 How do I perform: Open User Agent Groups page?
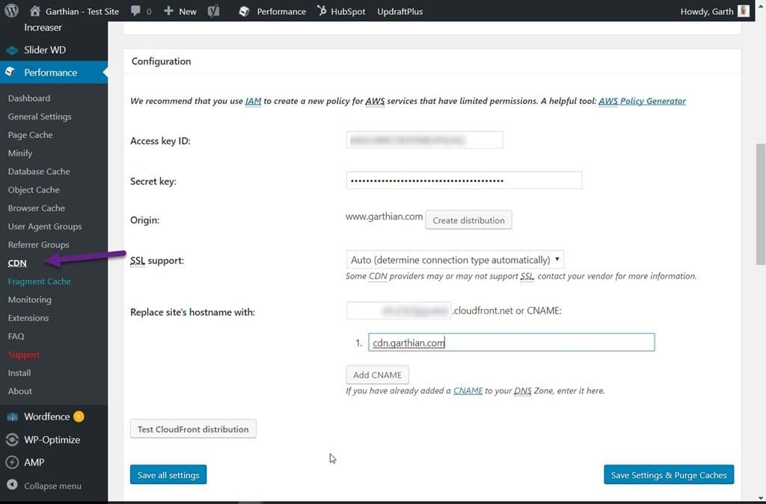pyautogui.click(x=44, y=226)
